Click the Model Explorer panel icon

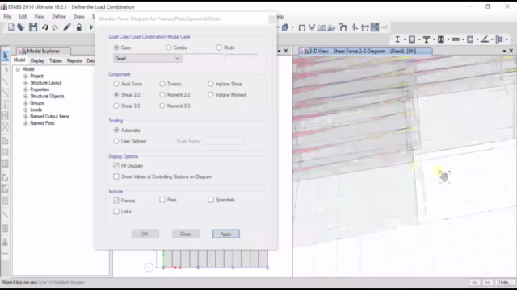coord(23,52)
